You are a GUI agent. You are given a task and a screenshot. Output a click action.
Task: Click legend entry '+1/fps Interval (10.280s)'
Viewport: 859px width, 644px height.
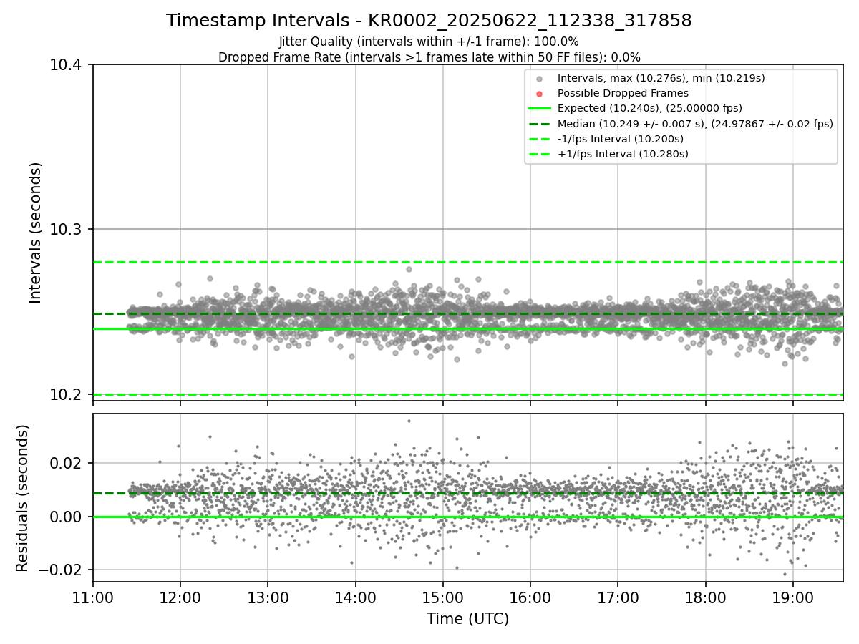(x=622, y=153)
